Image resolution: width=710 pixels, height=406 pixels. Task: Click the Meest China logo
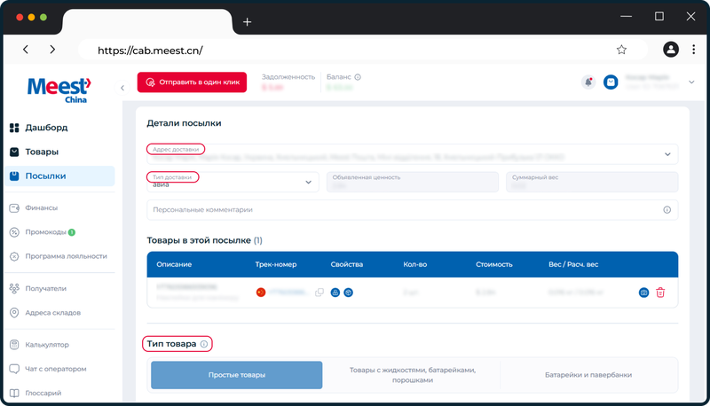pyautogui.click(x=59, y=90)
